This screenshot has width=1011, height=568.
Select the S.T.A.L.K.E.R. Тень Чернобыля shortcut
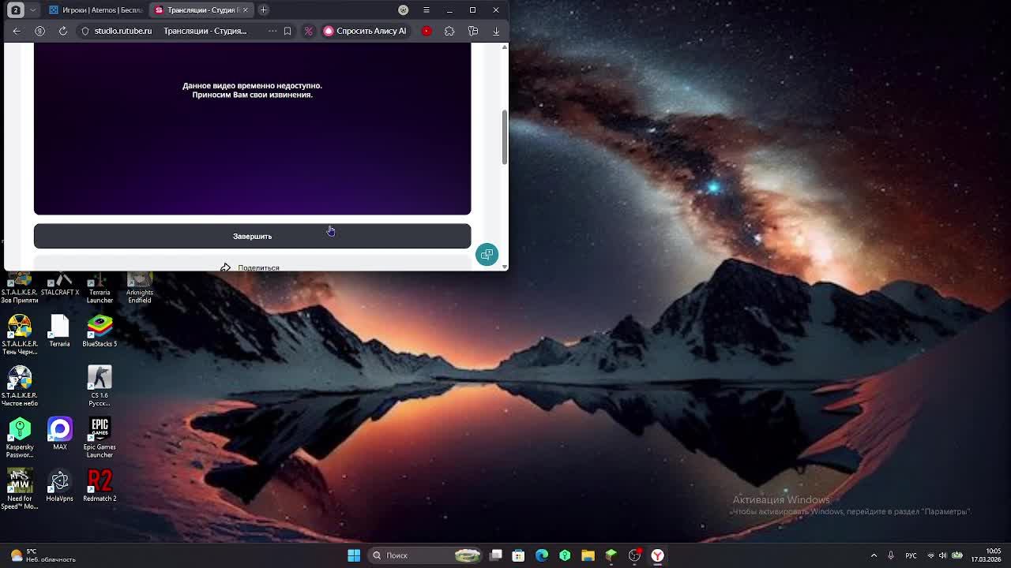click(20, 334)
